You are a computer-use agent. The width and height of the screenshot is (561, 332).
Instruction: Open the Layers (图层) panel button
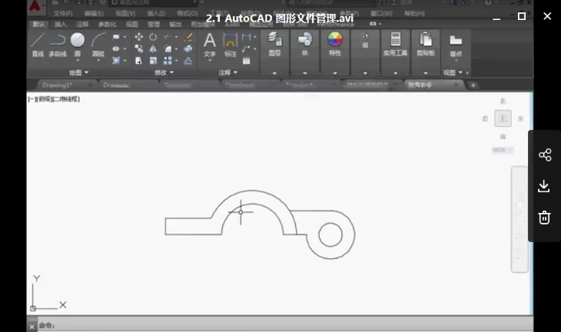pos(275,44)
